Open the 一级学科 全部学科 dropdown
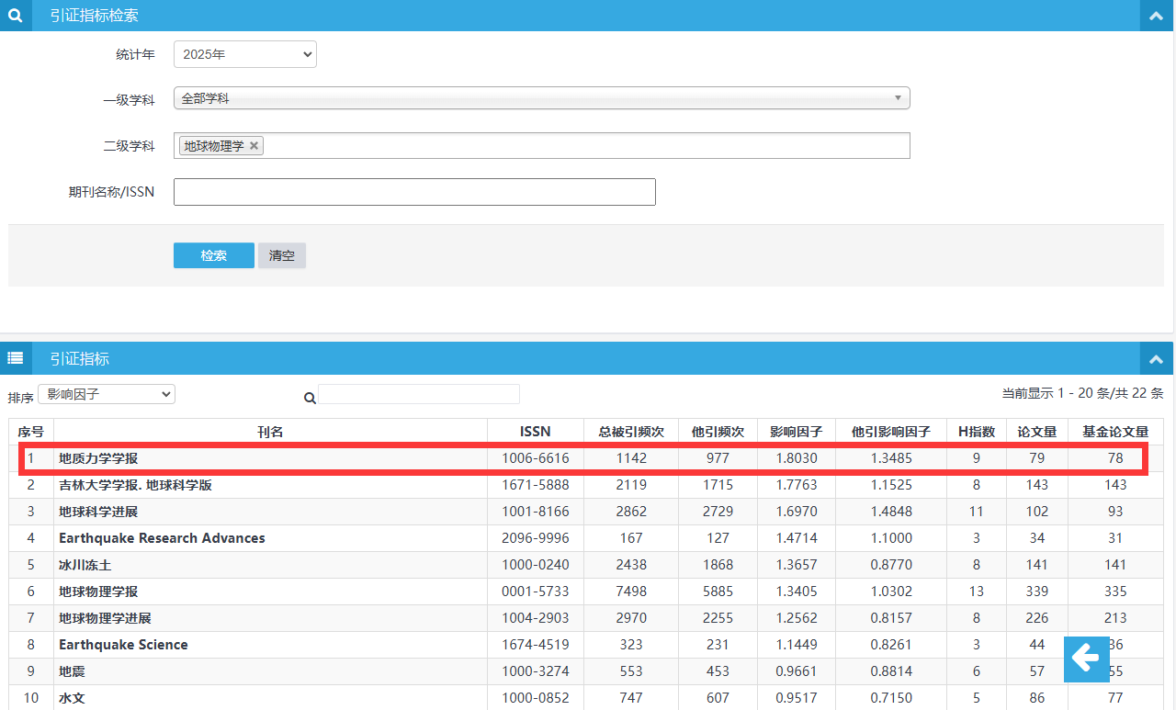This screenshot has height=710, width=1176. click(x=542, y=98)
